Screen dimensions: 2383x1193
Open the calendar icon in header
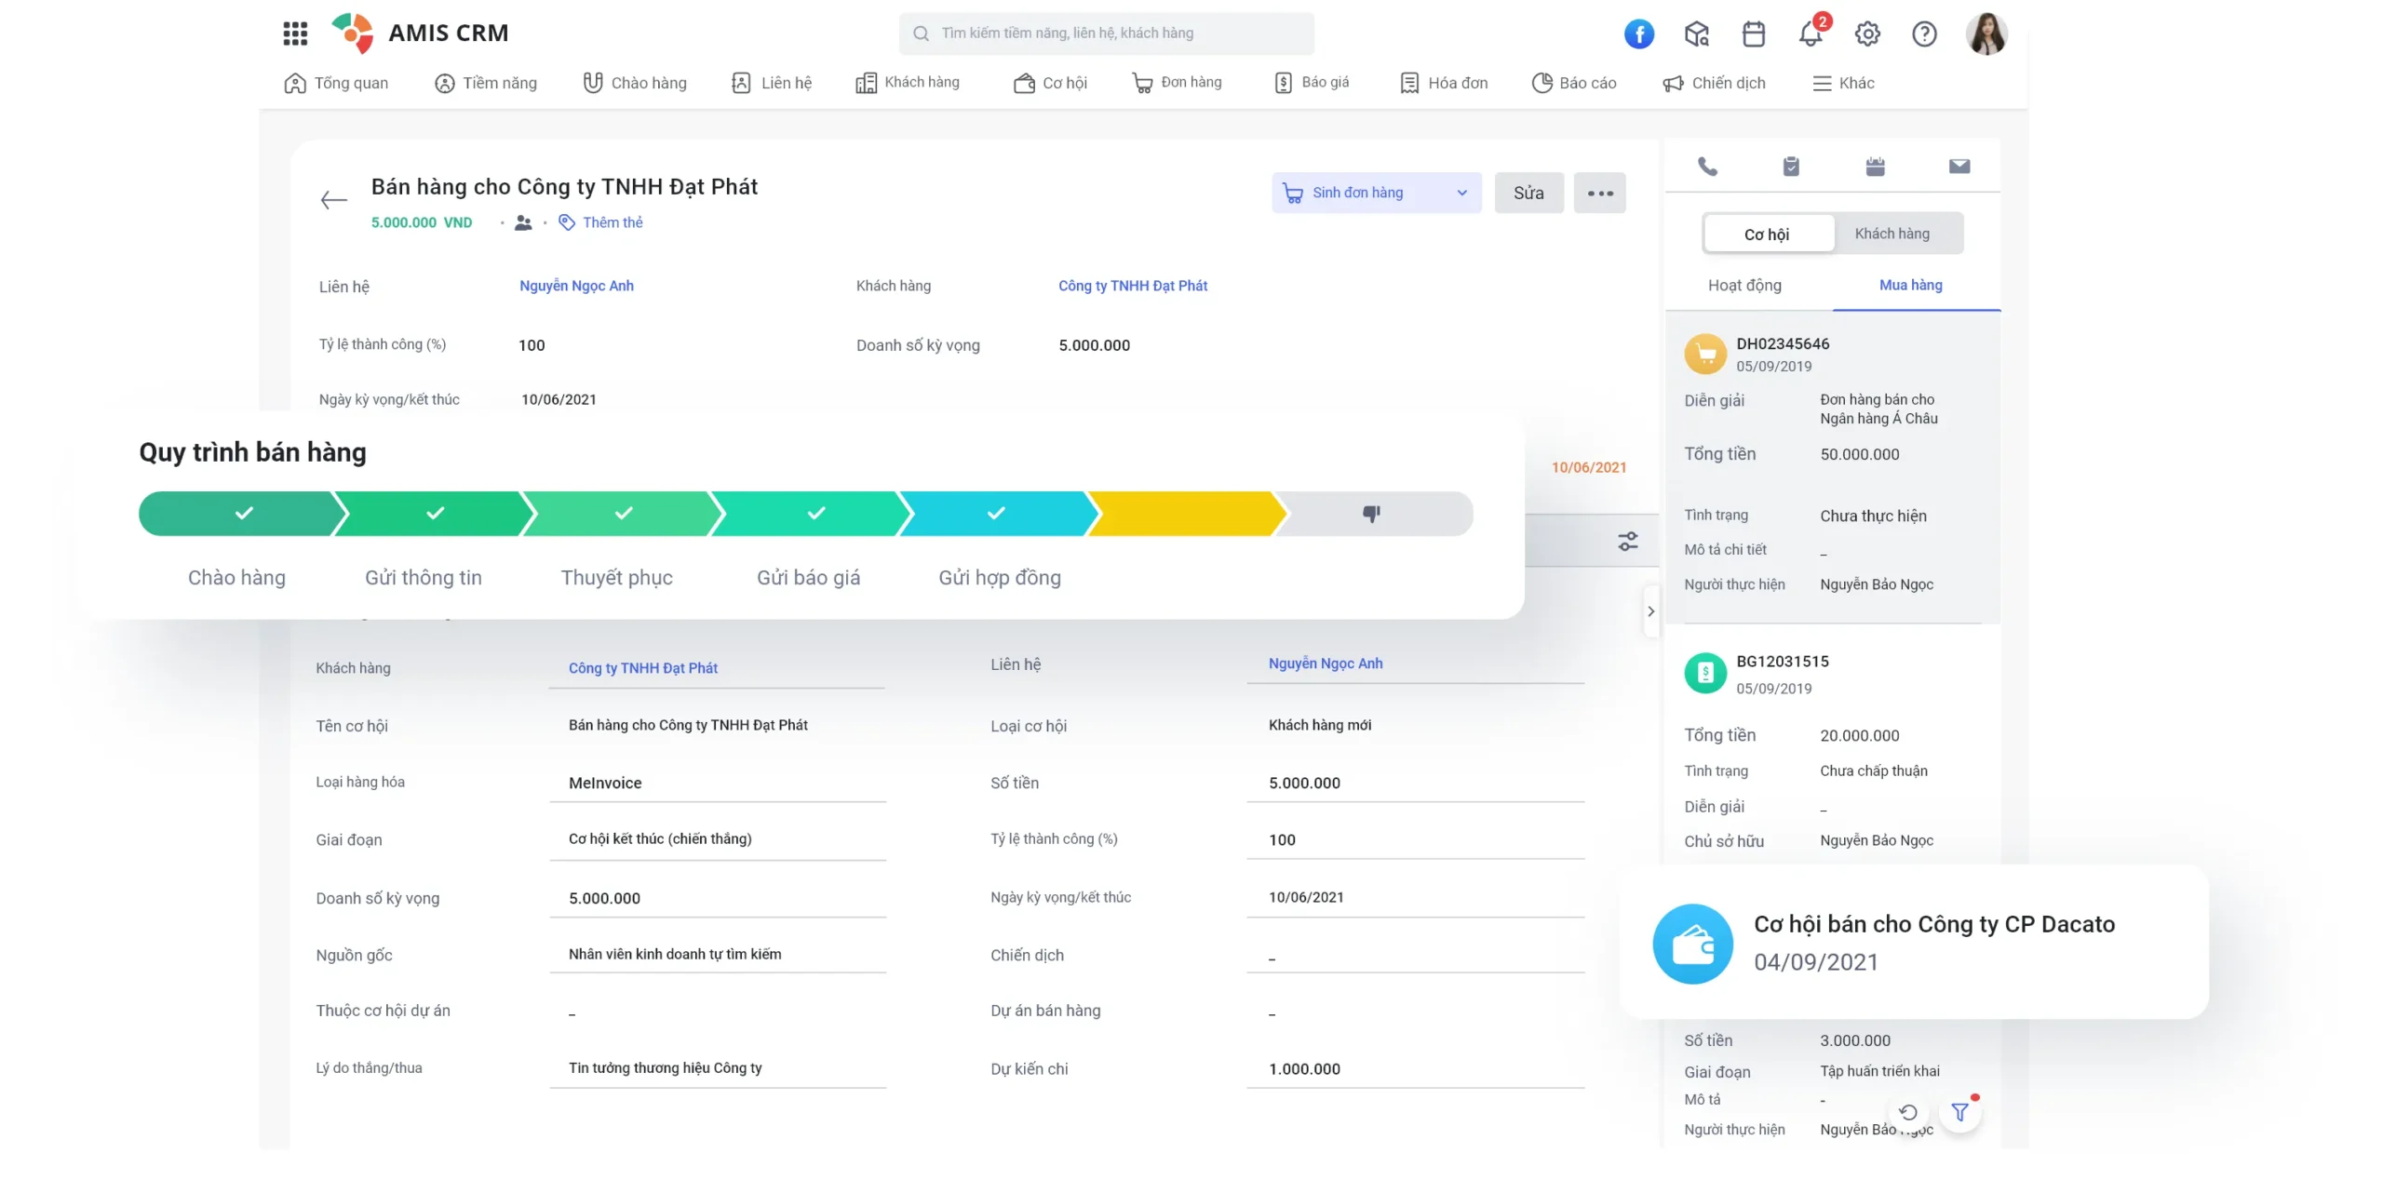[1753, 34]
